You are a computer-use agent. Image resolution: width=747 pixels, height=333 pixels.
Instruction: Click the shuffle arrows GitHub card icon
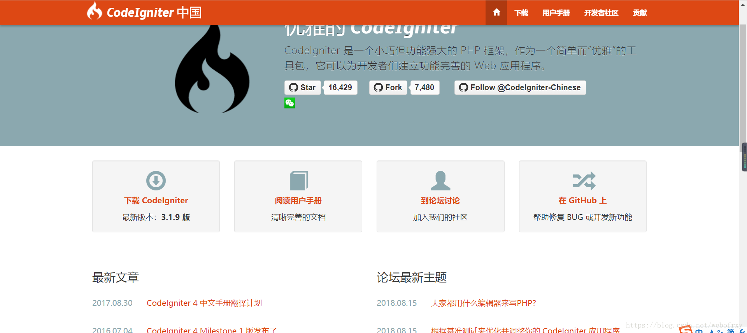(584, 180)
